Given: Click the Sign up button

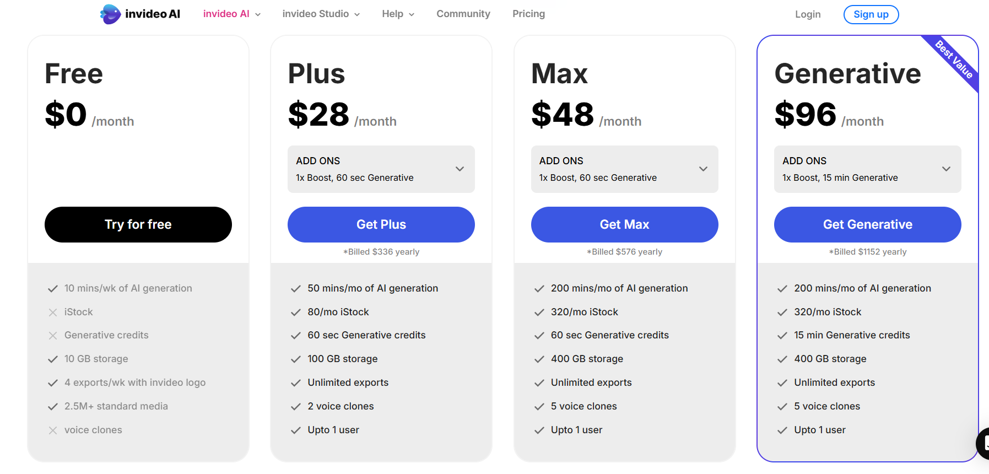Looking at the screenshot, I should [871, 14].
